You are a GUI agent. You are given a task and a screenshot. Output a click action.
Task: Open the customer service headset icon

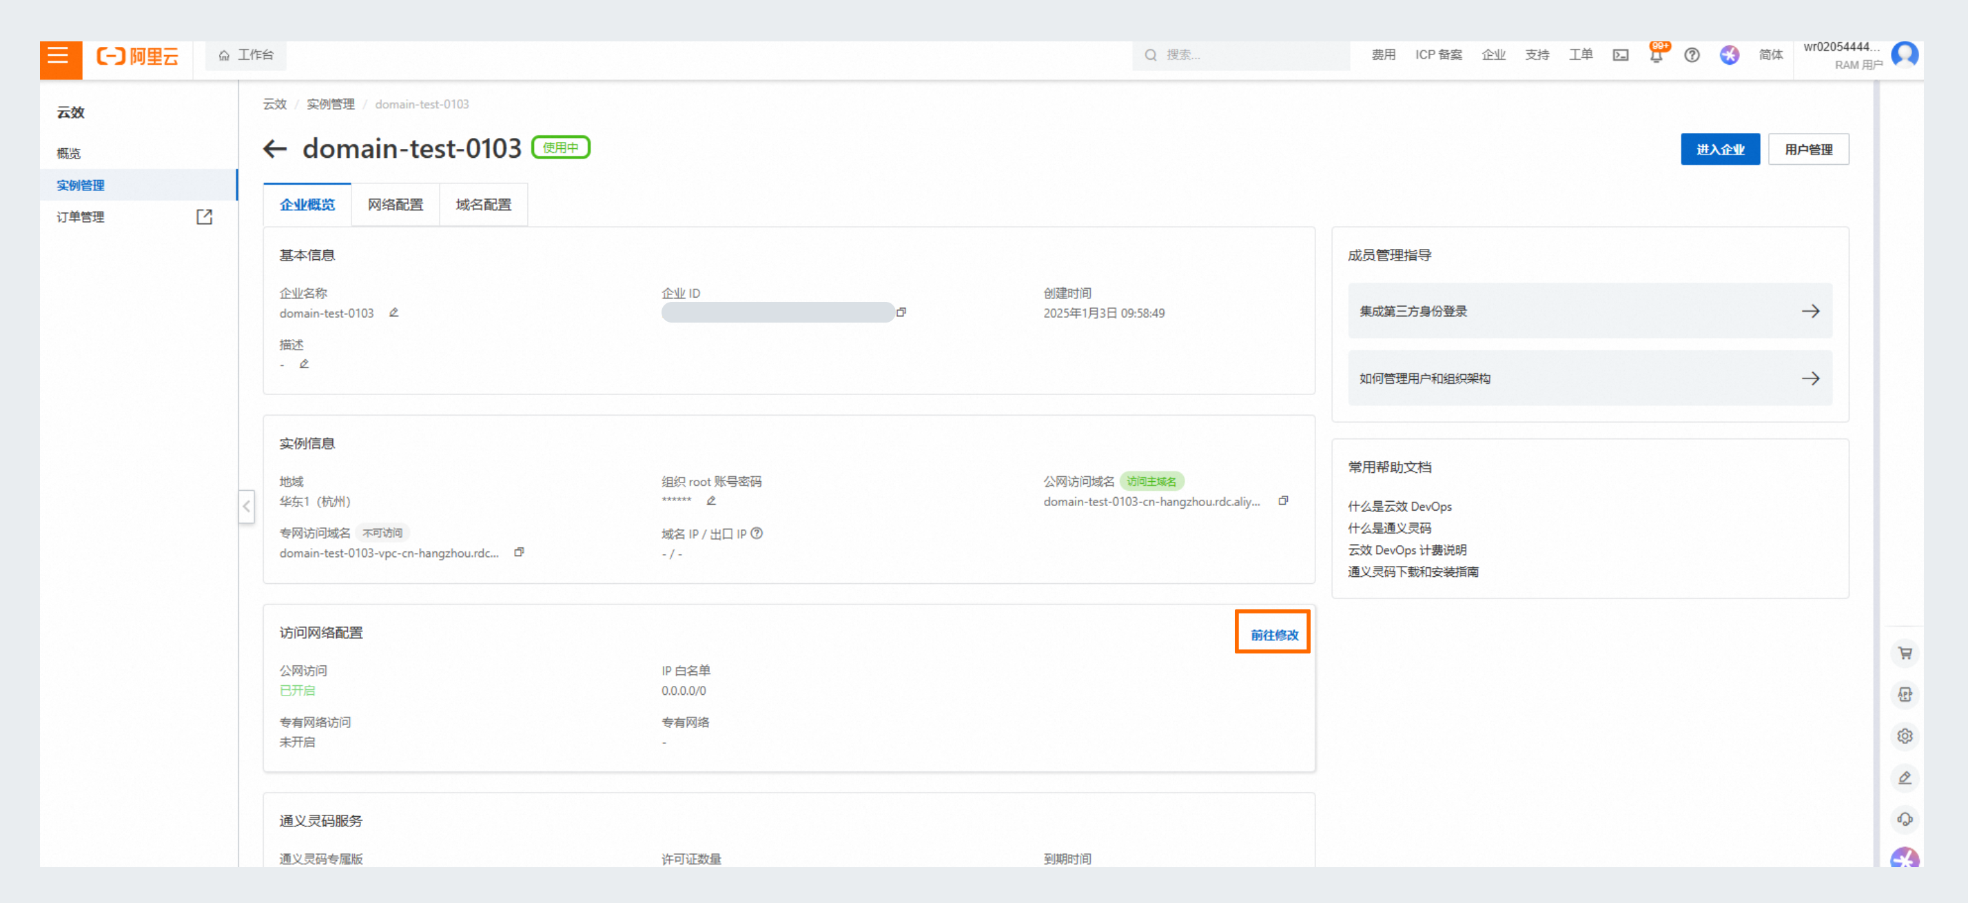tap(1905, 819)
